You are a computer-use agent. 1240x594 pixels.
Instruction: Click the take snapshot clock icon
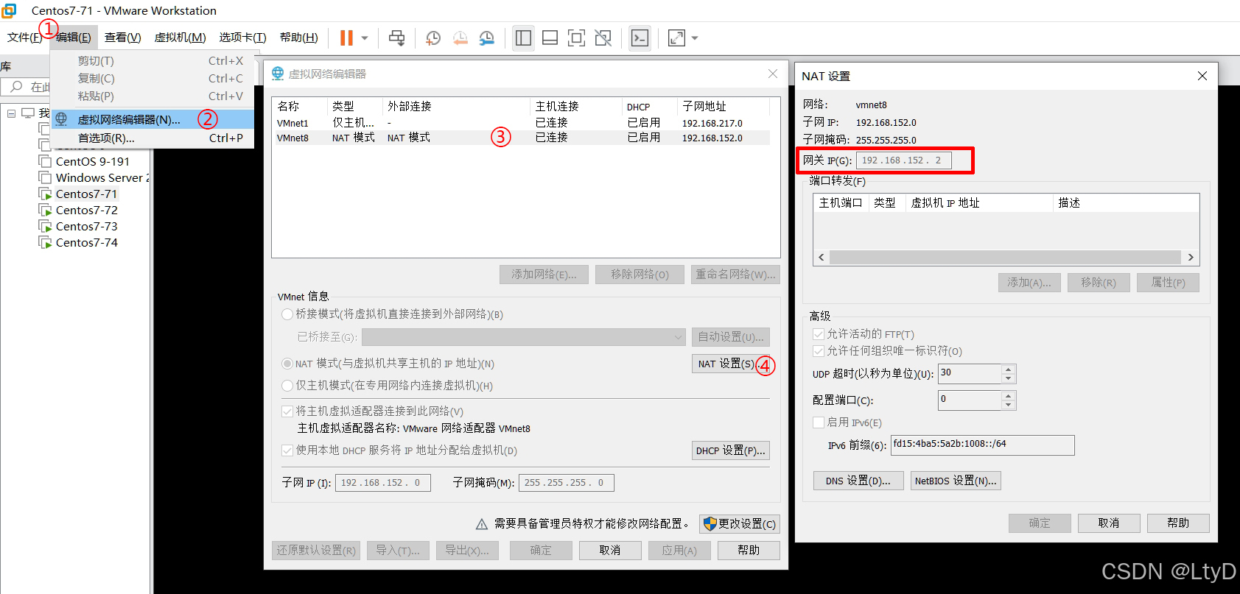(x=433, y=38)
